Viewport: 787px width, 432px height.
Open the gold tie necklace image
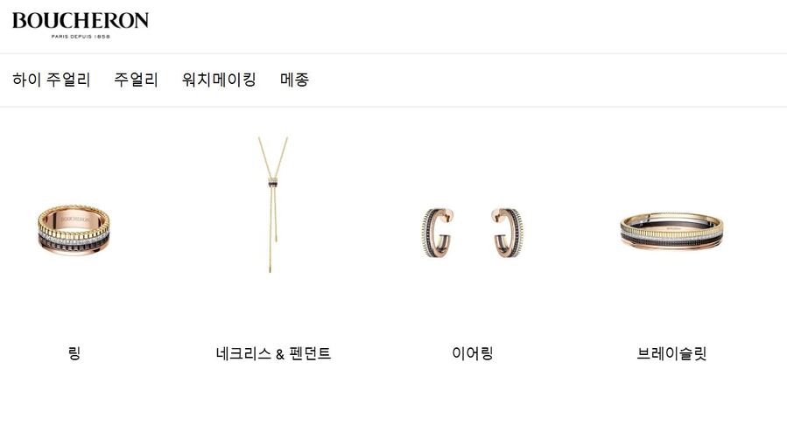272,205
